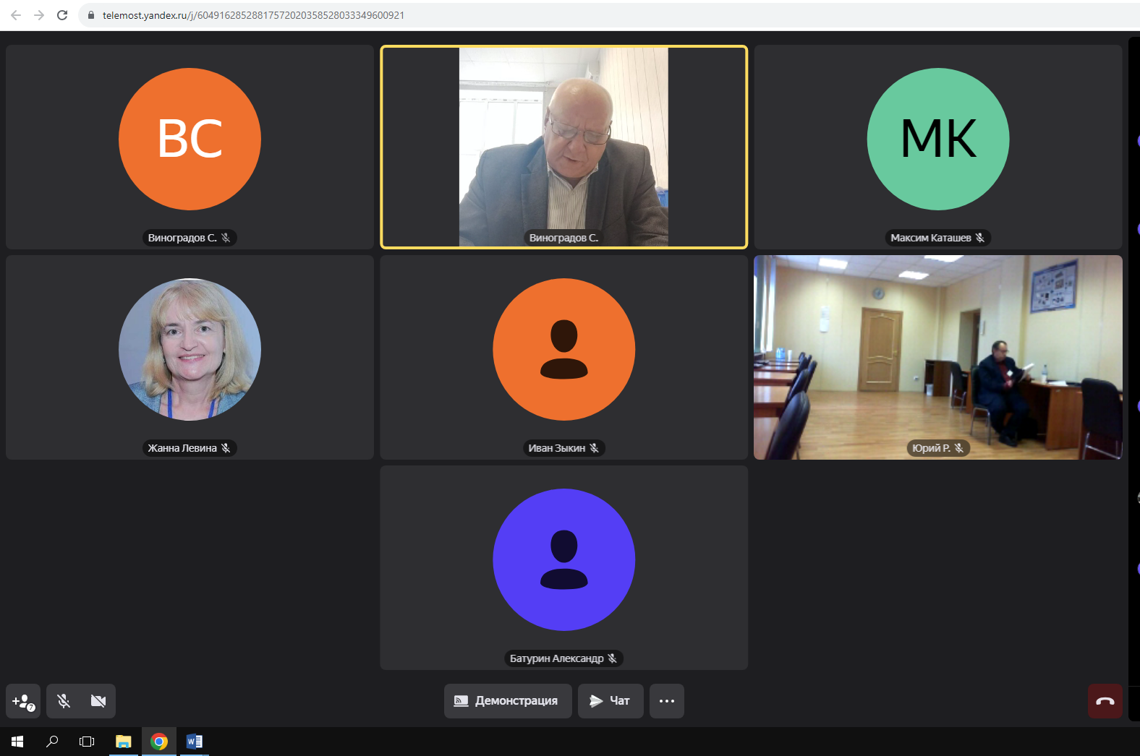This screenshot has height=756, width=1140.
Task: Switch to Word from taskbar
Action: tap(194, 742)
